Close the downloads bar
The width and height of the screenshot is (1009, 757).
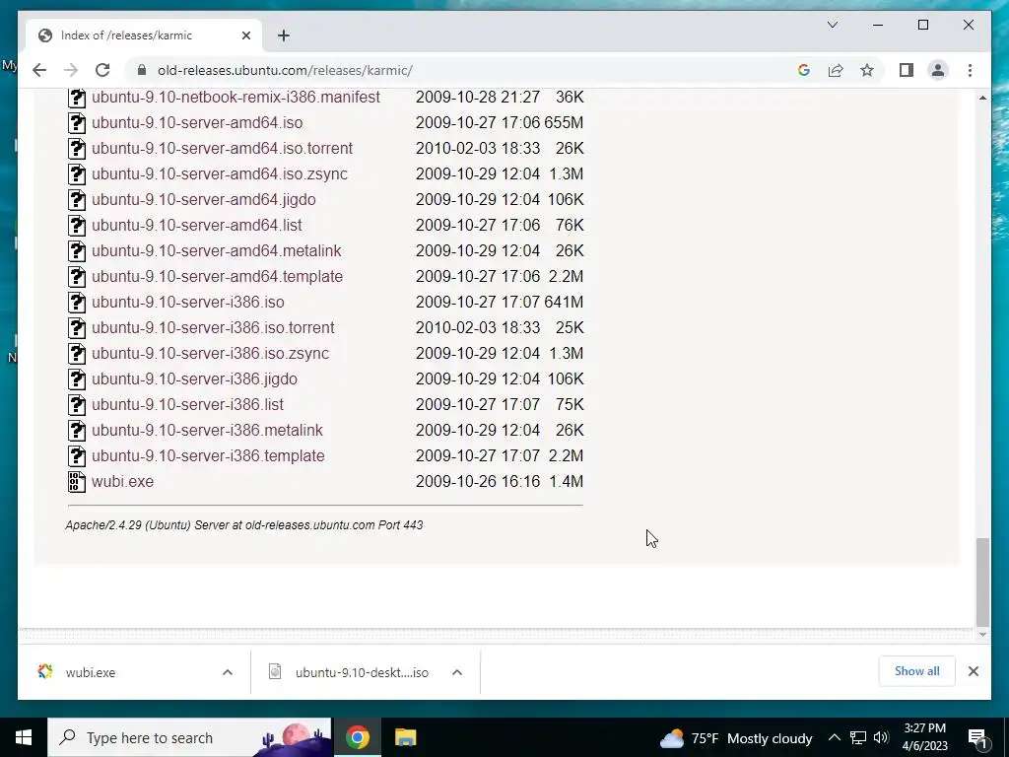tap(973, 671)
